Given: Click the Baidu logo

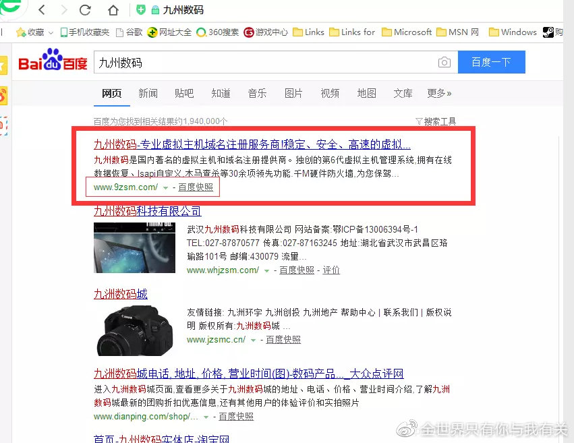Looking at the screenshot, I should 53,62.
